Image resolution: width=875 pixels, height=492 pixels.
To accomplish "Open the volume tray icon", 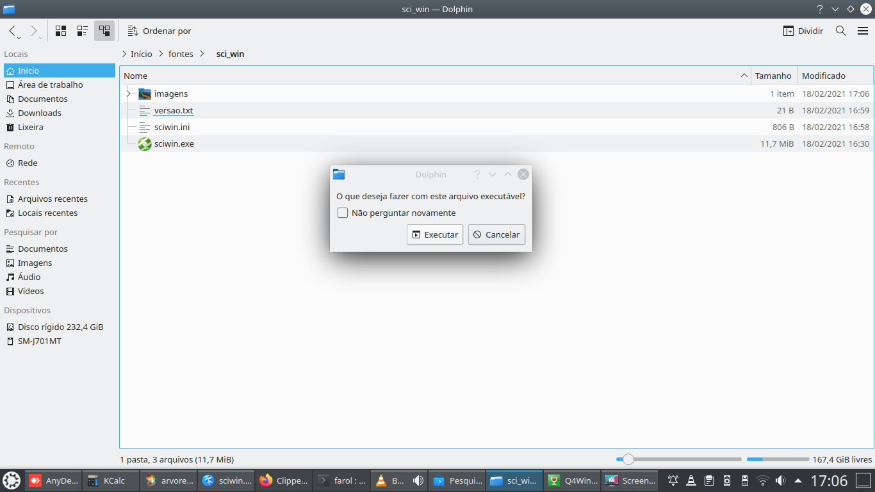I will pos(780,480).
